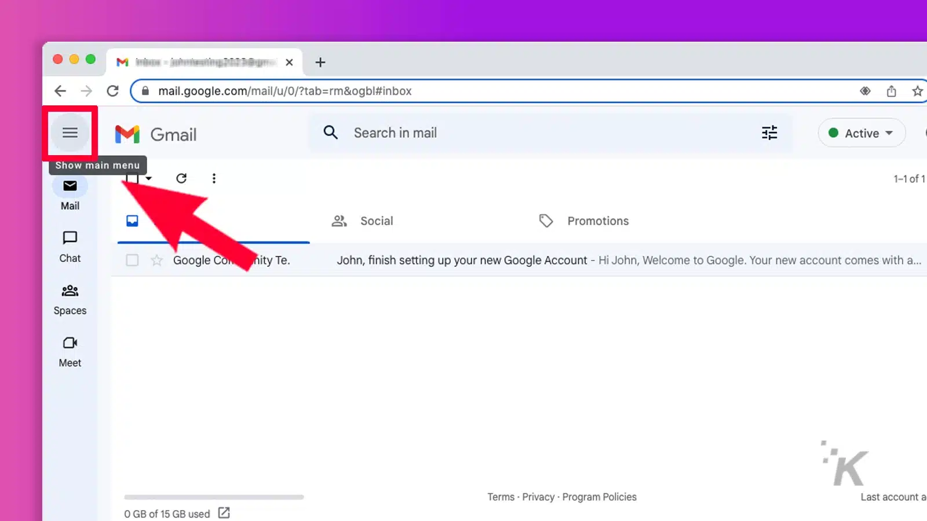Click the storage usage progress bar
Image resolution: width=927 pixels, height=521 pixels.
(214, 497)
